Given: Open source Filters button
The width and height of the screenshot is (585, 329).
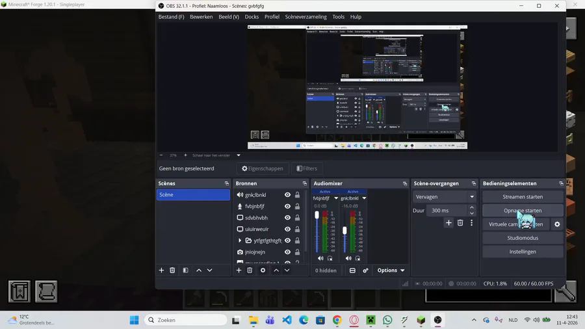Looking at the screenshot, I should (x=307, y=168).
